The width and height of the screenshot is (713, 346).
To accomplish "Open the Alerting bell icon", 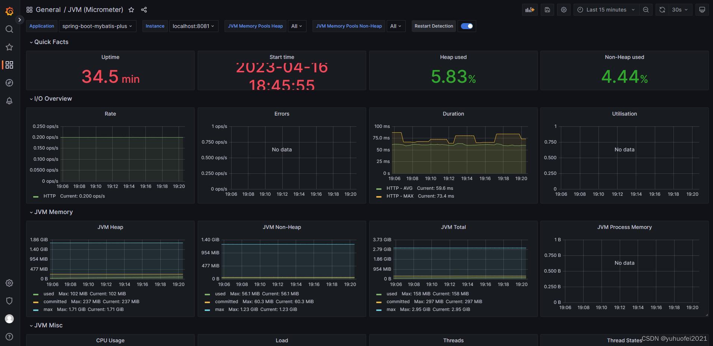I will [x=9, y=101].
